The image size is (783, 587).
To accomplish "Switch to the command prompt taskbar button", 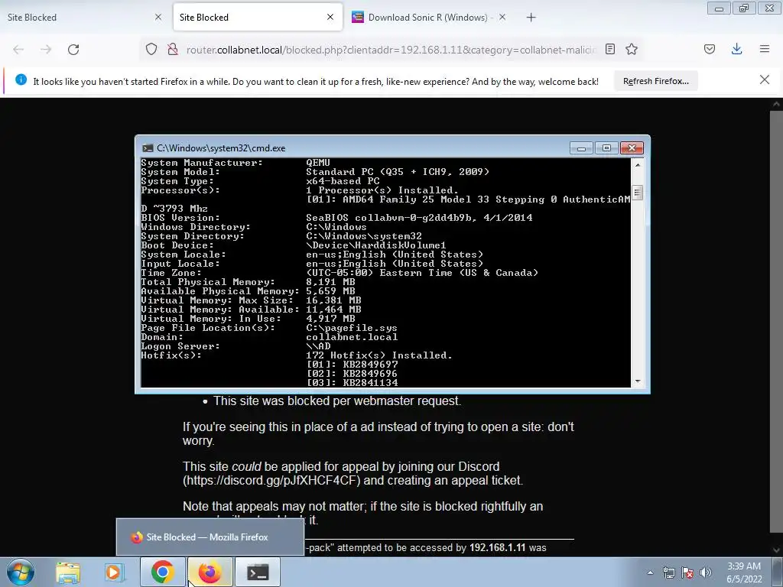I will tap(258, 572).
